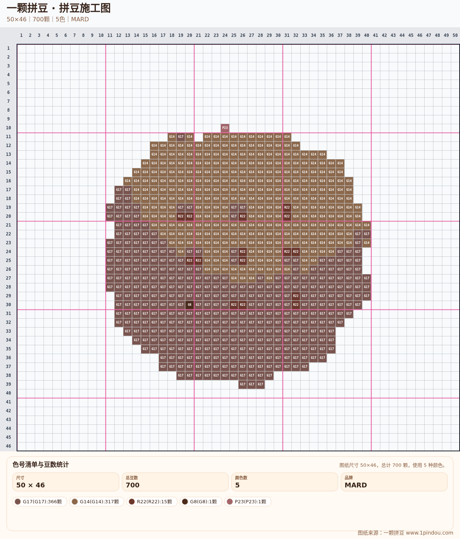Click the 50×46｜700颗｜5色｜MARD subtitle
Image resolution: width=460 pixels, height=539 pixels.
click(x=48, y=19)
